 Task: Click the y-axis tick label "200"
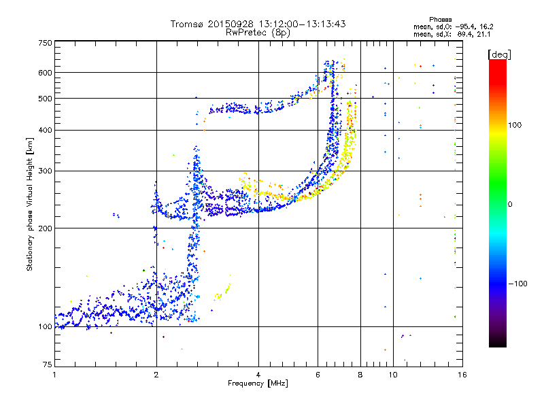click(45, 228)
